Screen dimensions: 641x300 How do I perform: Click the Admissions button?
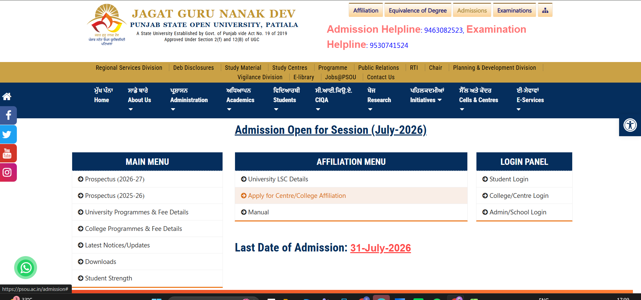(x=472, y=10)
